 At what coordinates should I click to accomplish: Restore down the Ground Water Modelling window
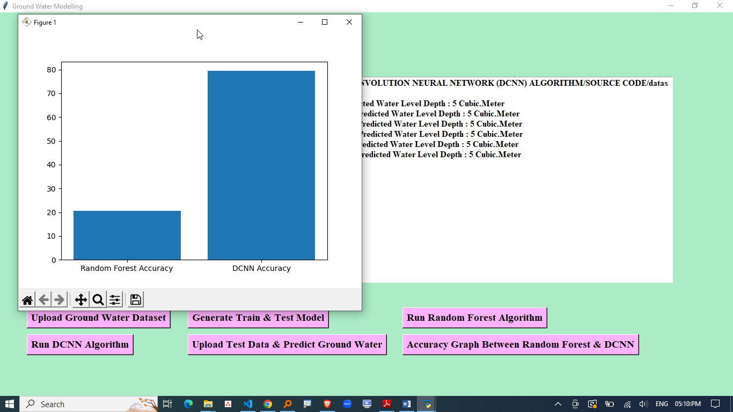click(695, 6)
